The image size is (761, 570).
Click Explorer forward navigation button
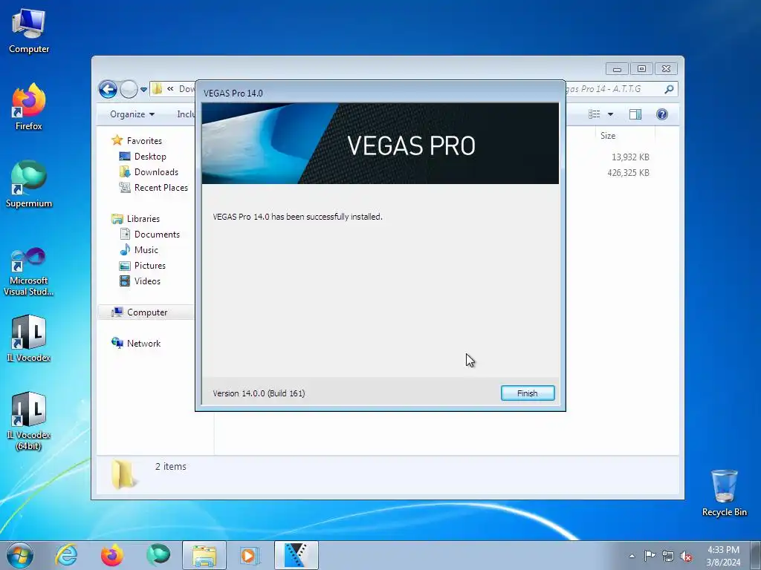coord(129,89)
